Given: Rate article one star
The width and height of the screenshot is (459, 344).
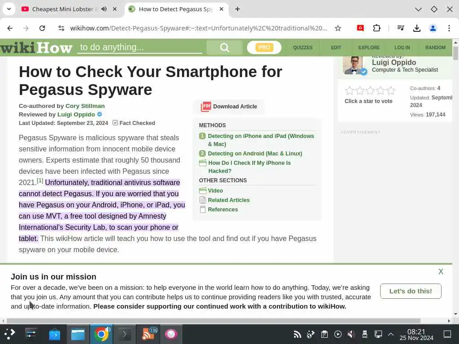Looking at the screenshot, I should coord(349,90).
